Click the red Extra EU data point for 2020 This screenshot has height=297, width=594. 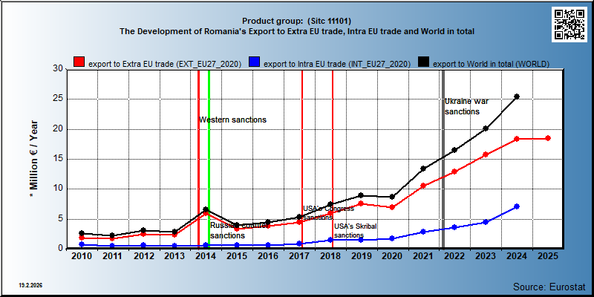tap(392, 207)
